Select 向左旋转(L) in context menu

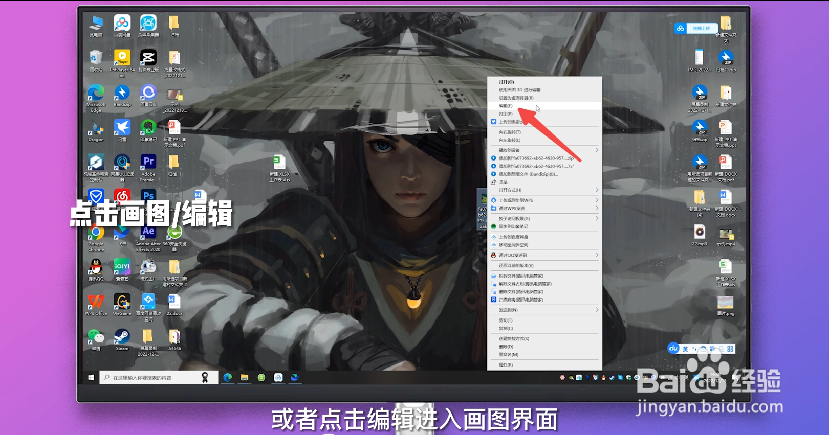click(544, 140)
